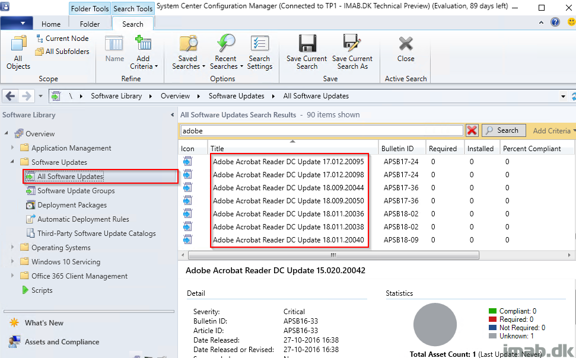Image resolution: width=576 pixels, height=358 pixels.
Task: Select All Subfolders scope option
Action: click(x=62, y=52)
